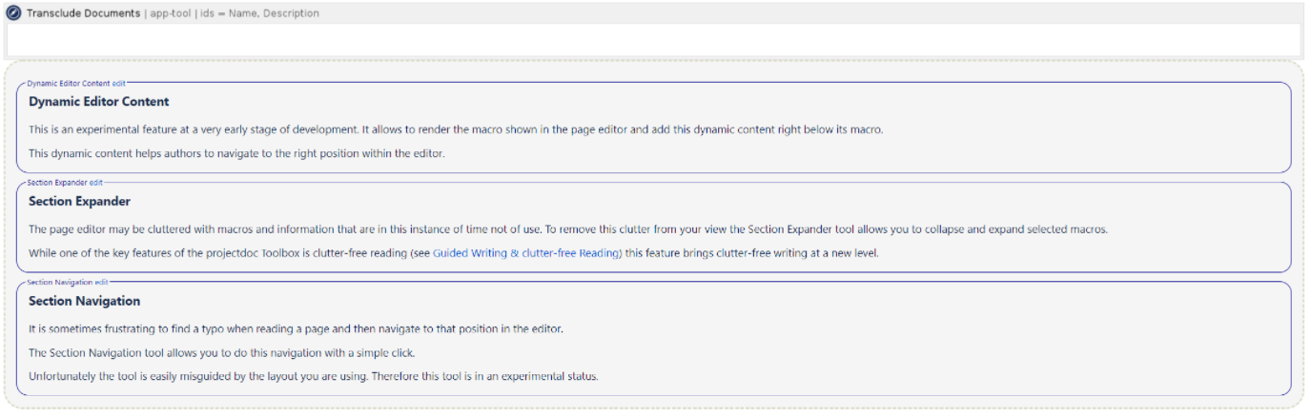Click paragraph starting 'The page editor may be cluttered'
The image size is (1311, 417).
tap(567, 229)
